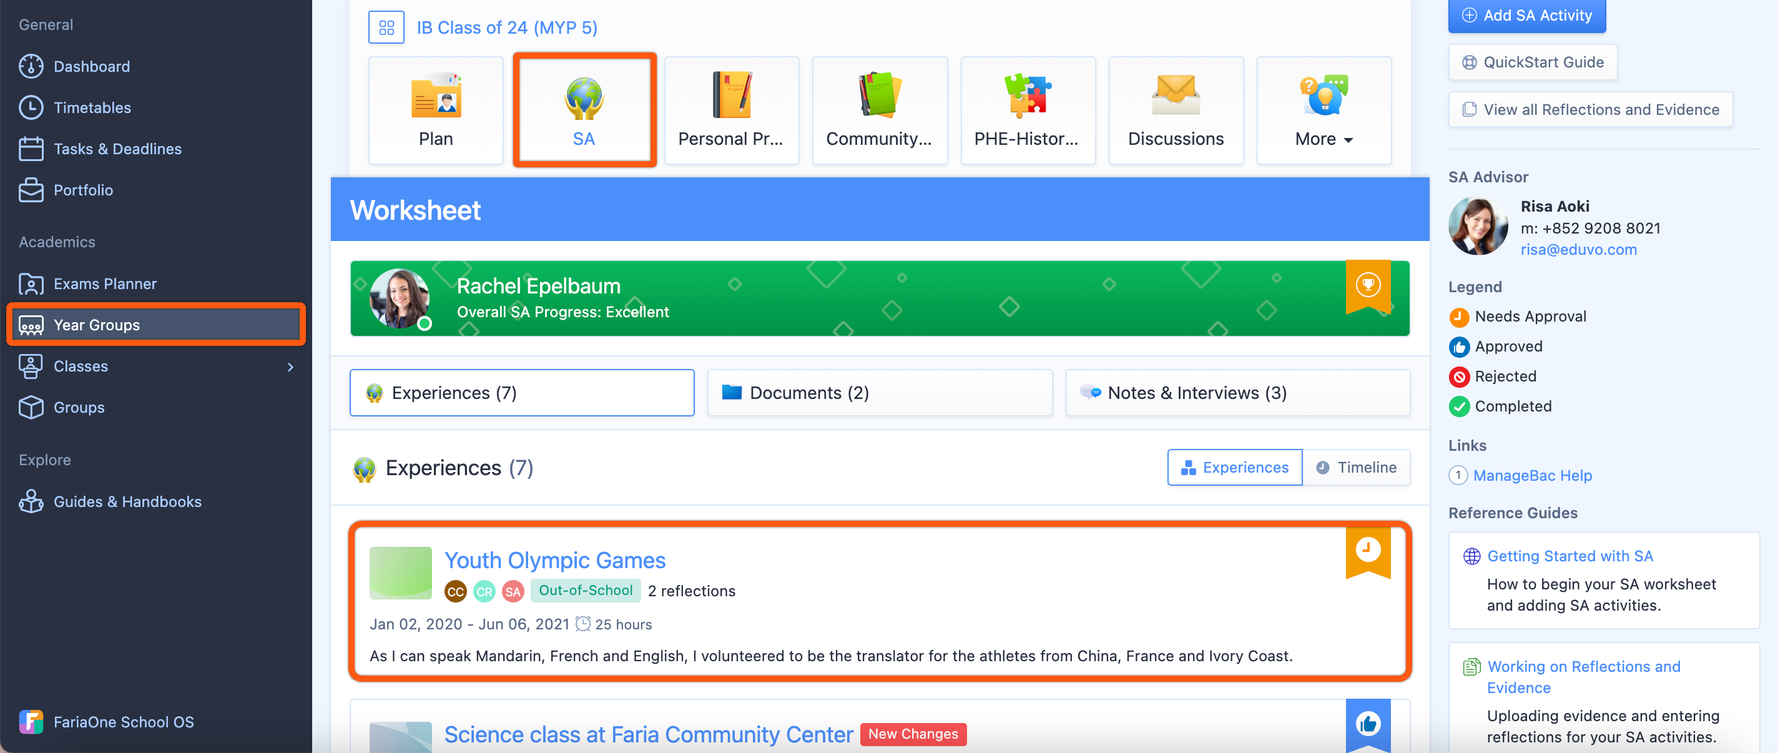
Task: Open Science class at Faria Community Center
Action: [x=649, y=734]
